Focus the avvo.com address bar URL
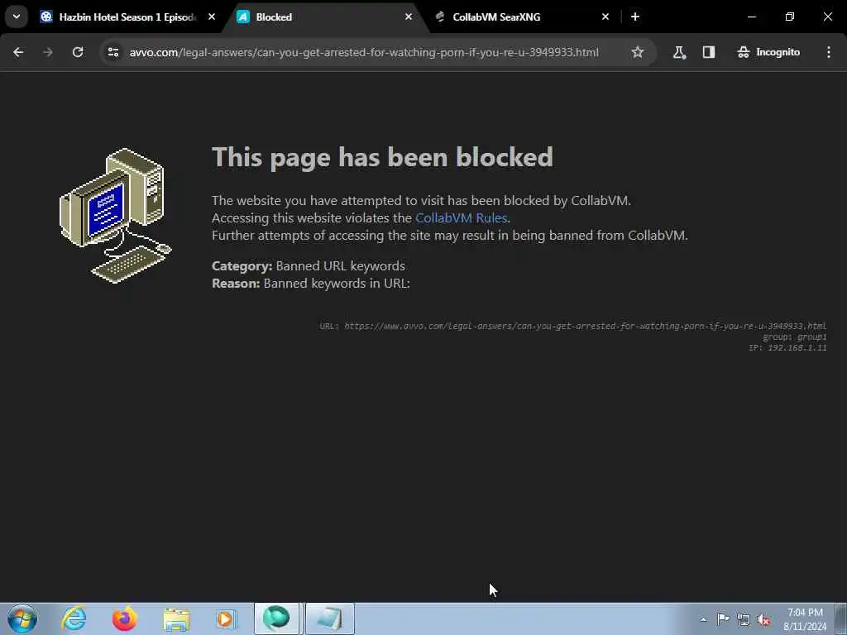 click(364, 52)
